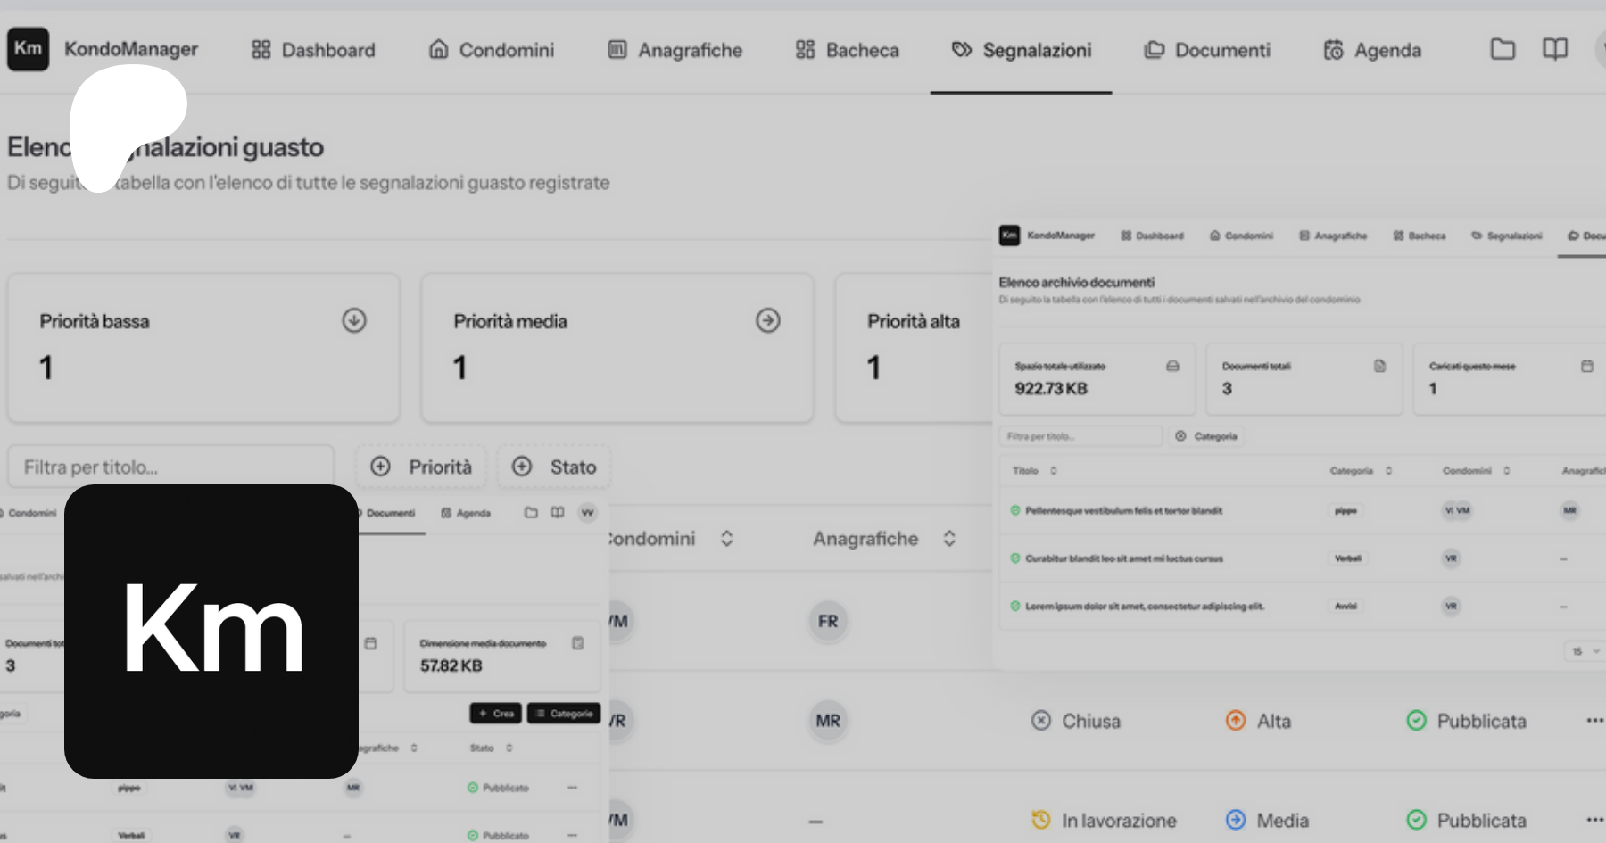This screenshot has height=843, width=1606.
Task: Click the KondoManager Km logo icon
Action: (28, 49)
